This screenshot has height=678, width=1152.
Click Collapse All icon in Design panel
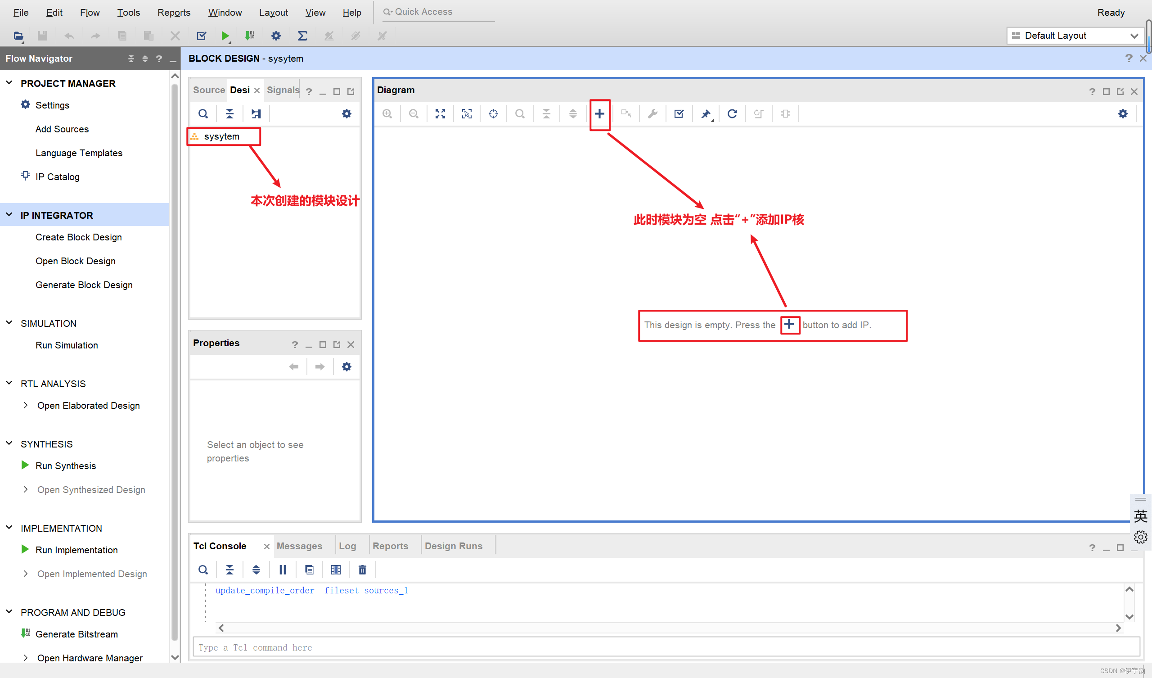pos(229,114)
